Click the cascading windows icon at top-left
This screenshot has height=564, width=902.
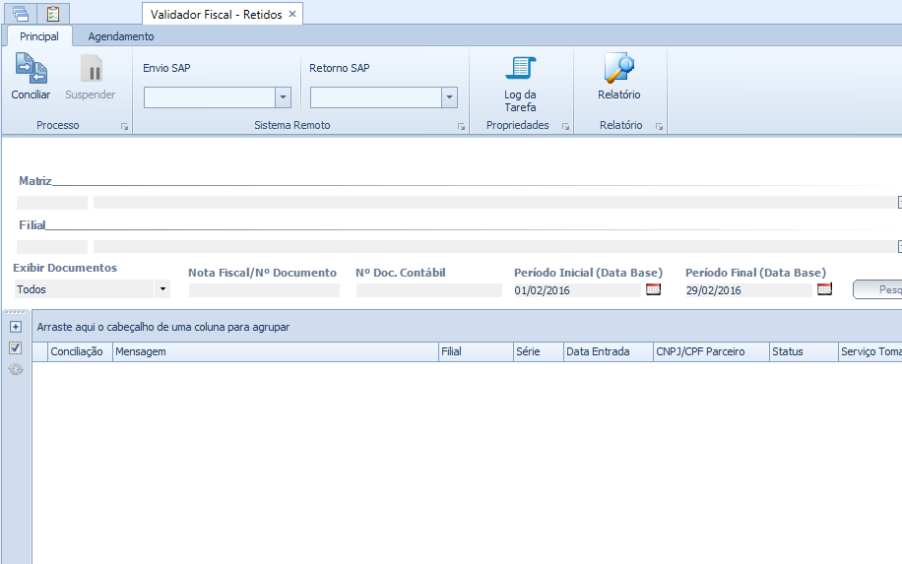pos(21,13)
